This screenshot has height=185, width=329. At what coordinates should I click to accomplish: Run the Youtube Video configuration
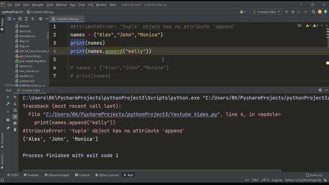click(286, 12)
